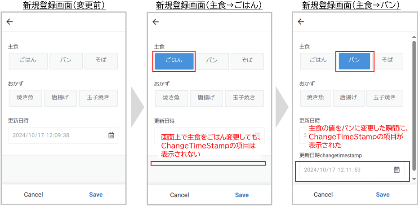
Task: Select そば in the 主食→ごはん screen
Action: 247,61
